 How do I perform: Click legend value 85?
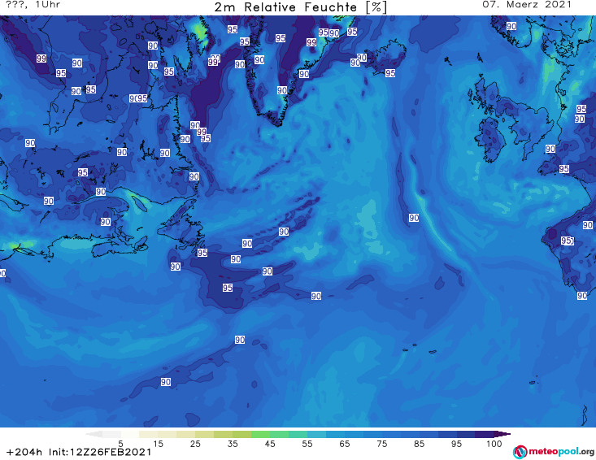[x=419, y=444]
